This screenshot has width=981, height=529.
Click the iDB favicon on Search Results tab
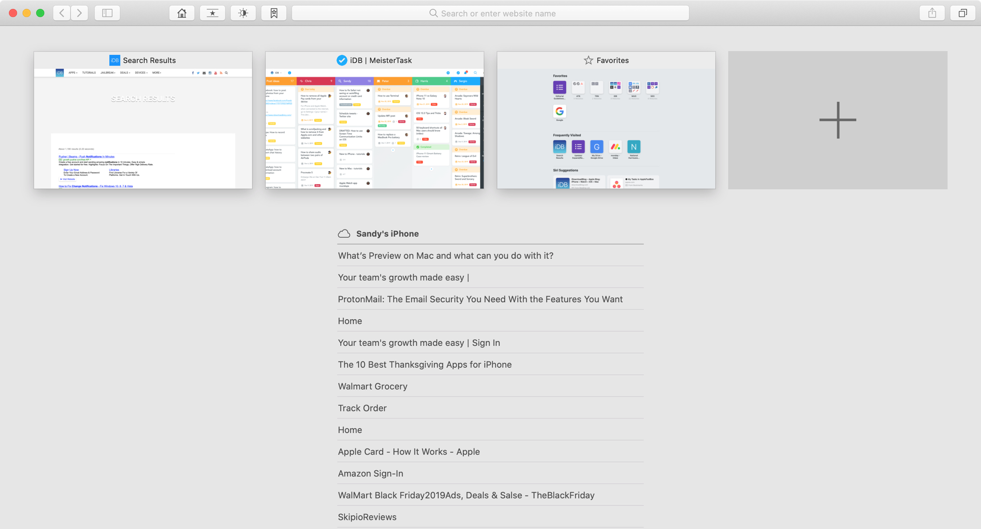pyautogui.click(x=115, y=60)
